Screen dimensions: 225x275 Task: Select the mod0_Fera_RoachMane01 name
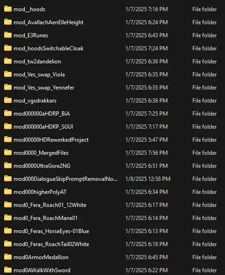coord(46,218)
